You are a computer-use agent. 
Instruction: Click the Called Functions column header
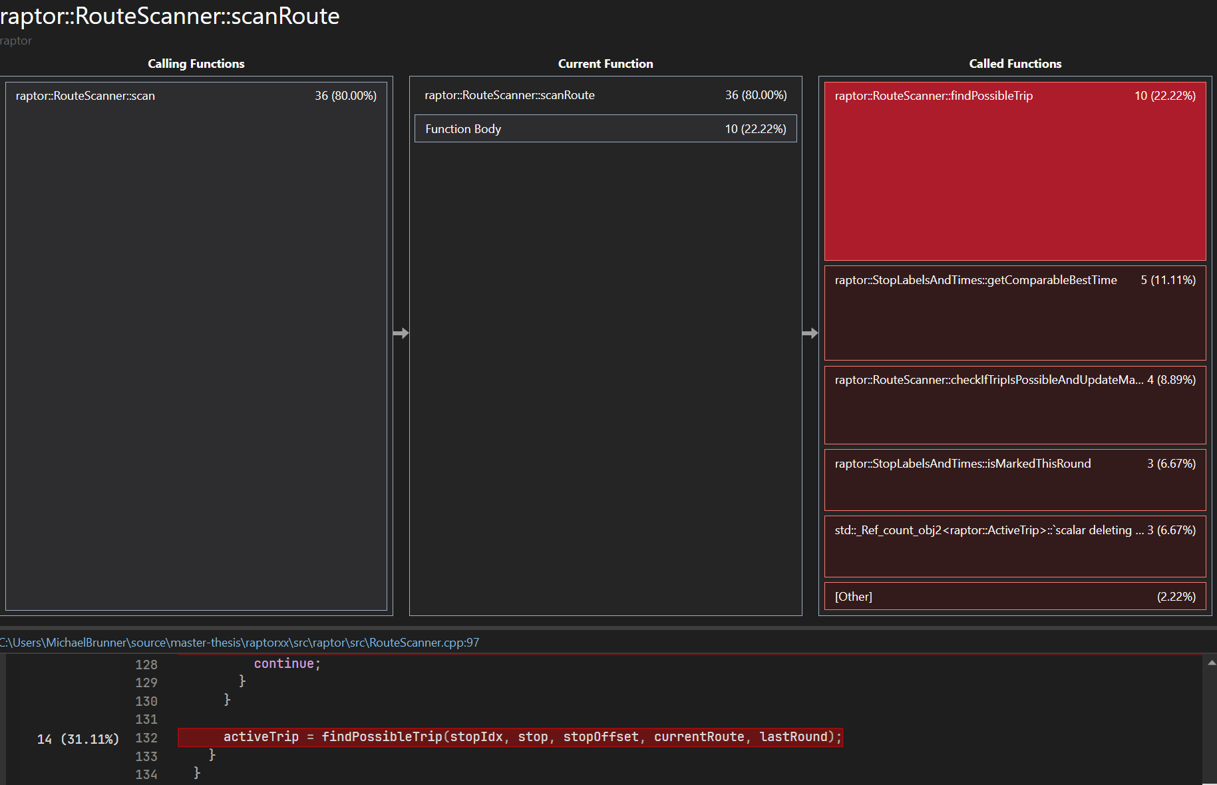[x=1015, y=64]
